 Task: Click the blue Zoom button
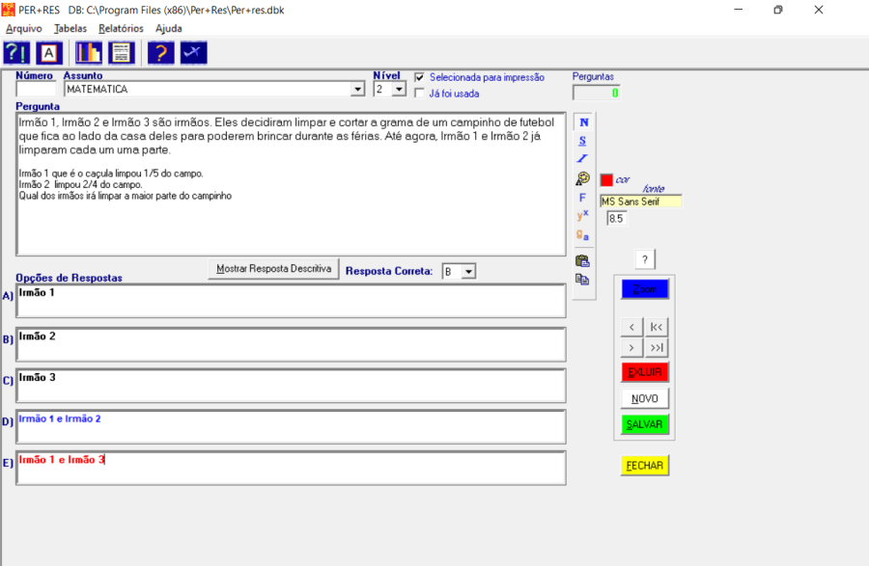point(645,289)
